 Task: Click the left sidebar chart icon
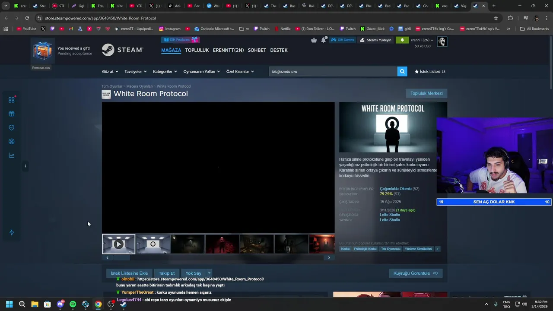point(12,155)
